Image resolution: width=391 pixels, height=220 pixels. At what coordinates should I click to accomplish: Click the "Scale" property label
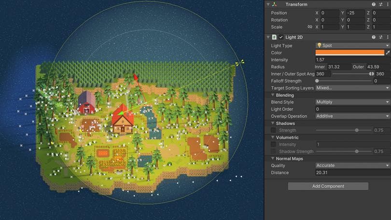point(277,27)
